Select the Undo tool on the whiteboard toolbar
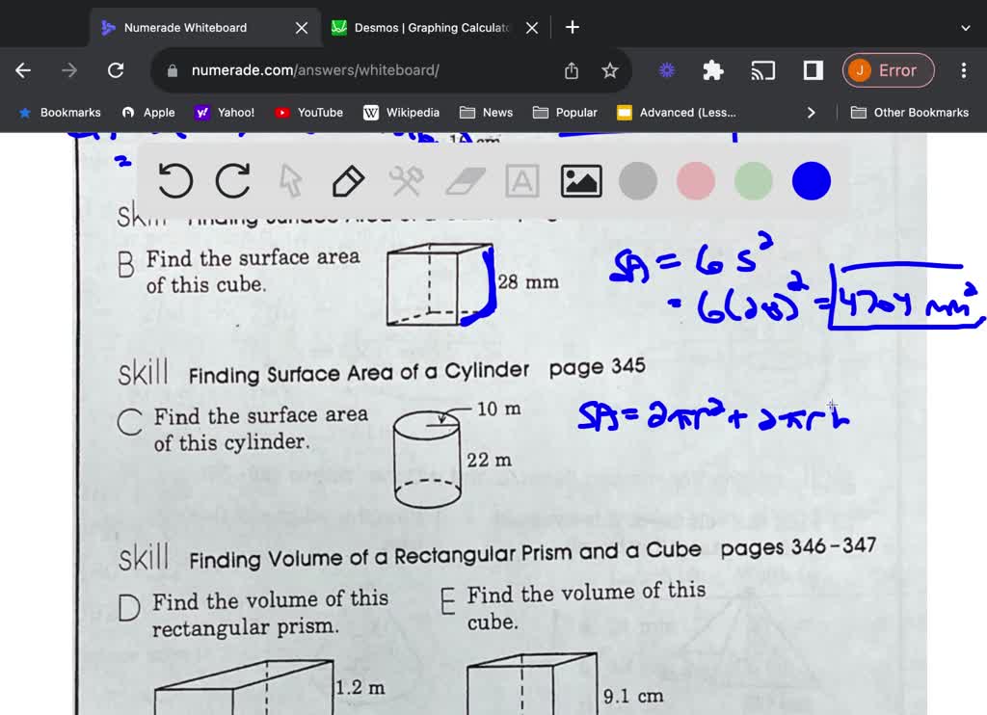This screenshot has width=987, height=715. pyautogui.click(x=174, y=181)
